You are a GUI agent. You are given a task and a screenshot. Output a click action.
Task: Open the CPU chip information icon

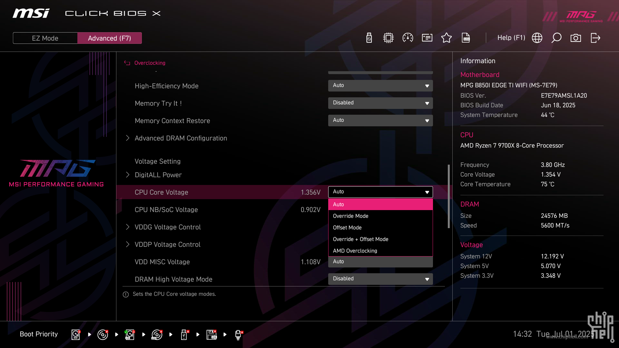coord(388,38)
